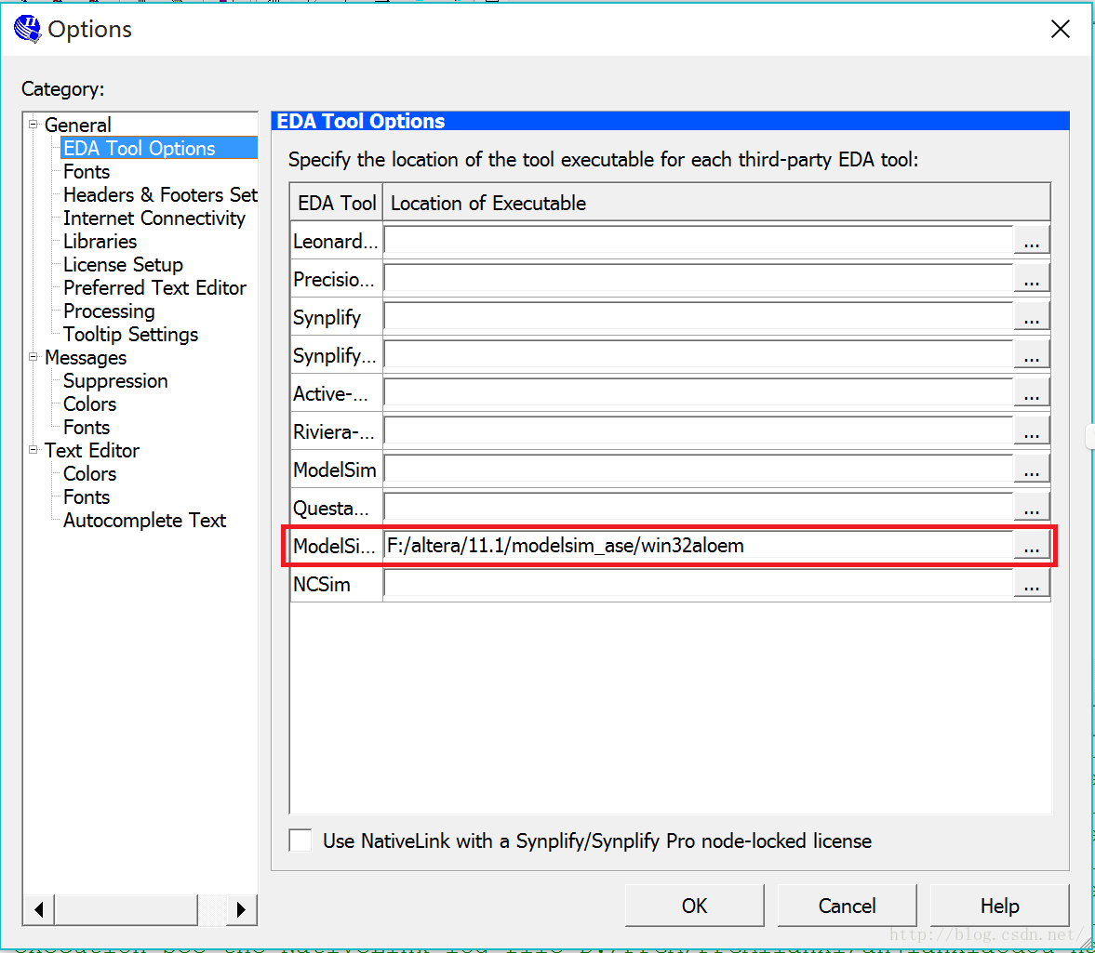Collapse the Text Editor category node
The height and width of the screenshot is (953, 1095).
(x=33, y=449)
